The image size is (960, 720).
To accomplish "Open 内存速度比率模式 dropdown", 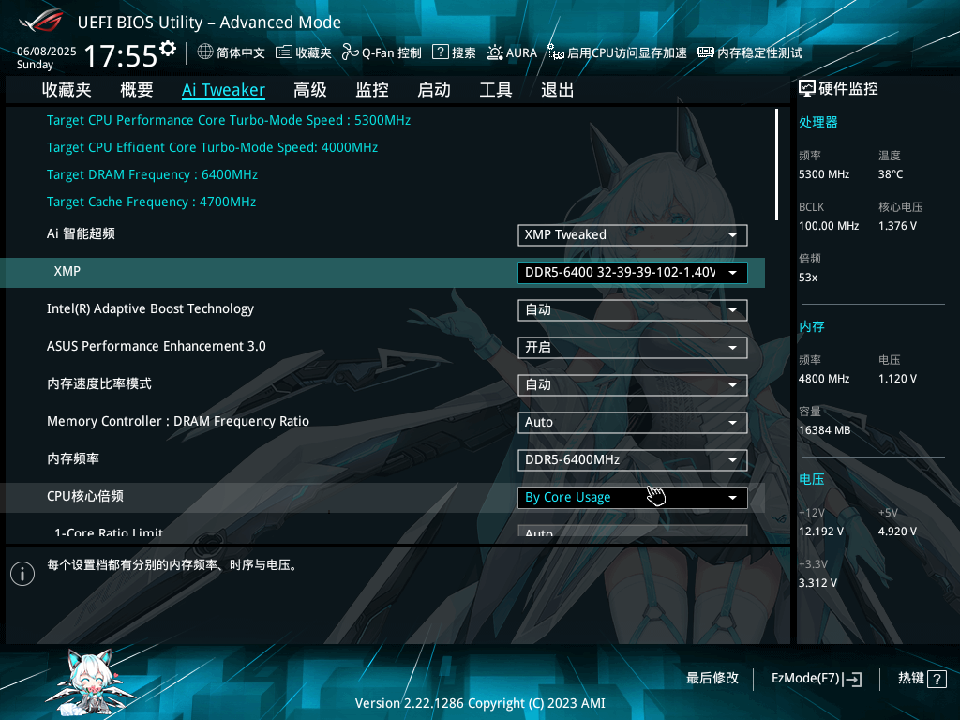I will [633, 385].
